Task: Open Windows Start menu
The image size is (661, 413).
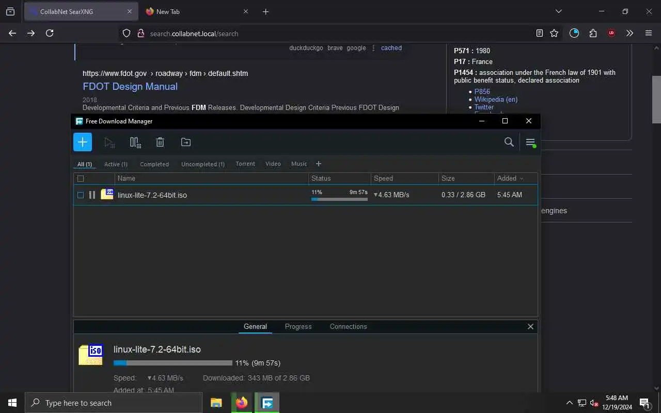Action: 12,403
